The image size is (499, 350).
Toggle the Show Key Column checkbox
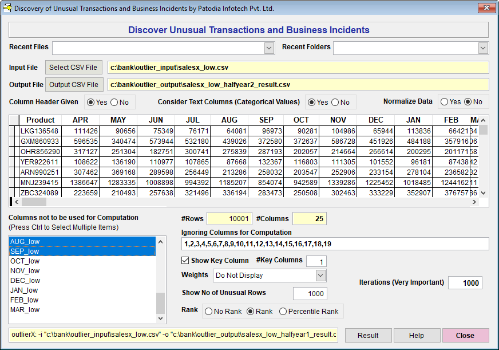[x=185, y=261]
